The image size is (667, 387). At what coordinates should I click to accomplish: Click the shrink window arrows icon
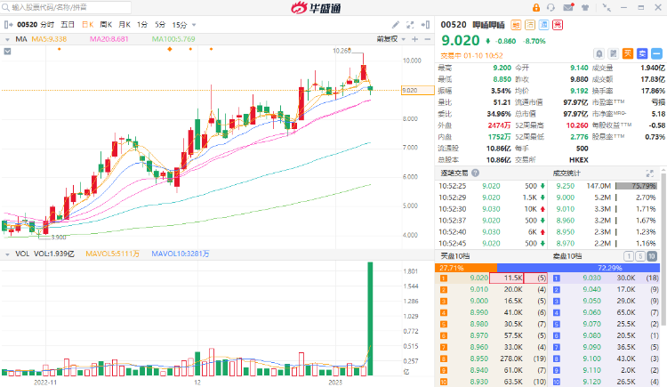point(607,8)
